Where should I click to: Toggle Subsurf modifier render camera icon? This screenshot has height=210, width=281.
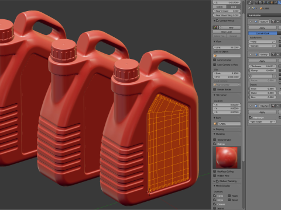pos(273,22)
